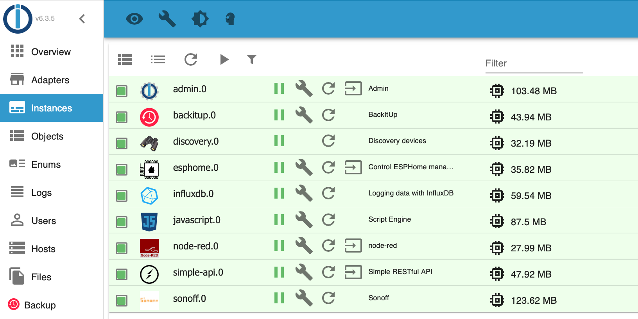Restart the backitup.0 instance
This screenshot has height=319, width=638.
pyautogui.click(x=328, y=115)
